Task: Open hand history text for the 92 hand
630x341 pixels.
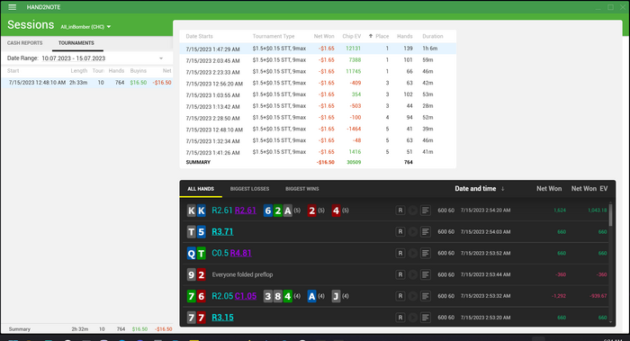Action: coord(425,274)
